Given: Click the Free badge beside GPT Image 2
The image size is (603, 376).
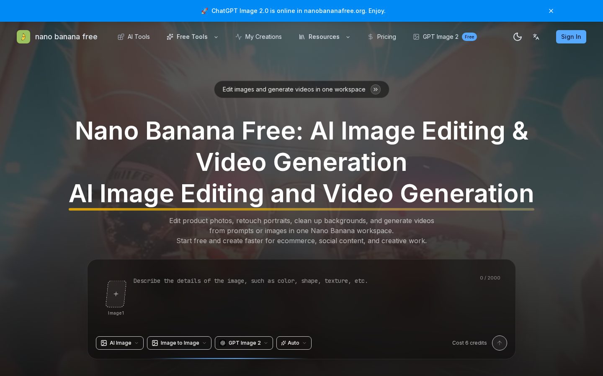Looking at the screenshot, I should (x=469, y=37).
